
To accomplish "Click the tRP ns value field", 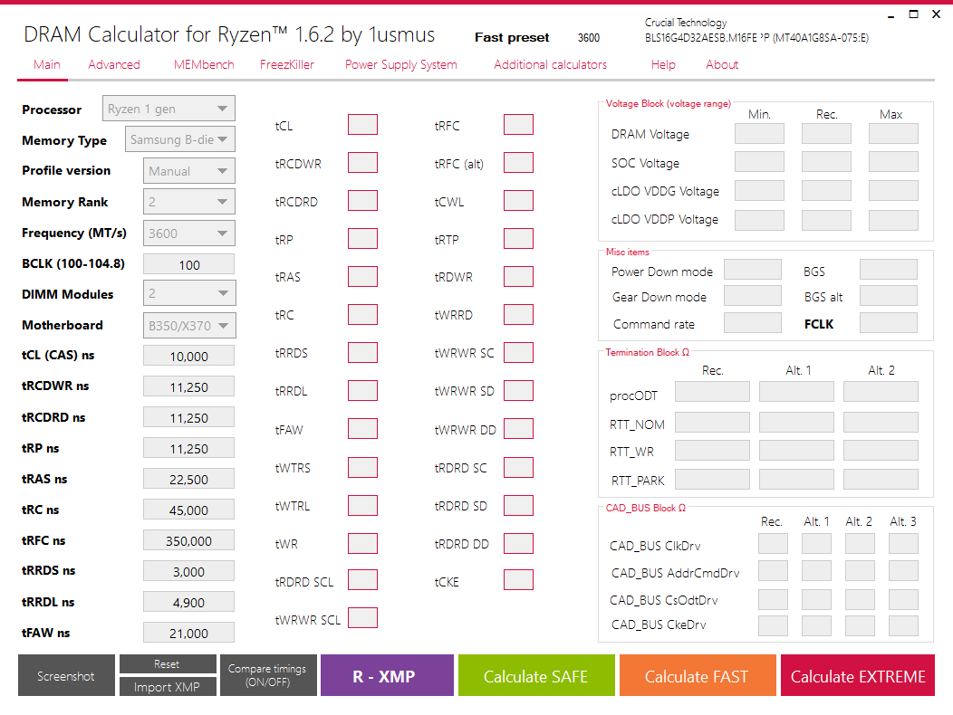I will [x=189, y=448].
